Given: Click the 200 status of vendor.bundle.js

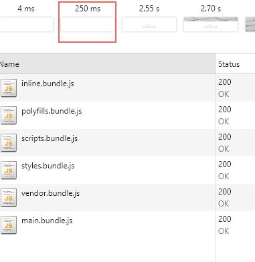Looking at the screenshot, I should pyautogui.click(x=225, y=192).
